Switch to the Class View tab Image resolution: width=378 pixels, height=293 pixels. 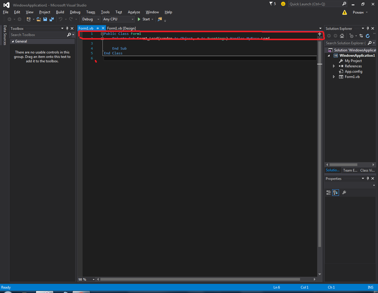click(367, 170)
